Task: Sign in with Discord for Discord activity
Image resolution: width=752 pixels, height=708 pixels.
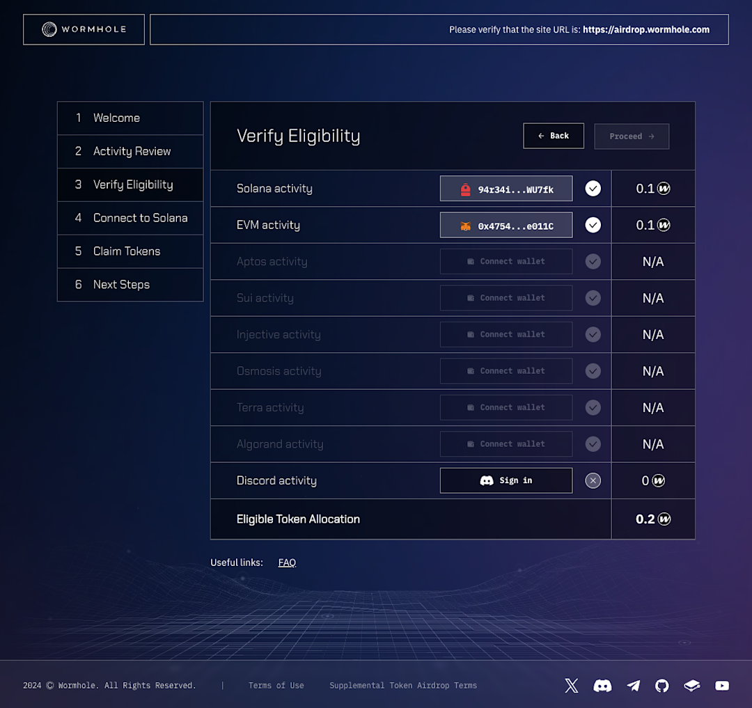Action: [506, 480]
